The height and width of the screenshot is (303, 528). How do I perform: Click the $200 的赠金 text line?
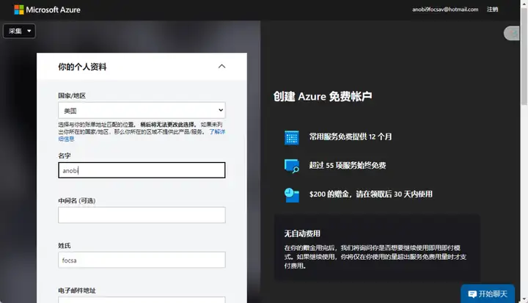371,194
